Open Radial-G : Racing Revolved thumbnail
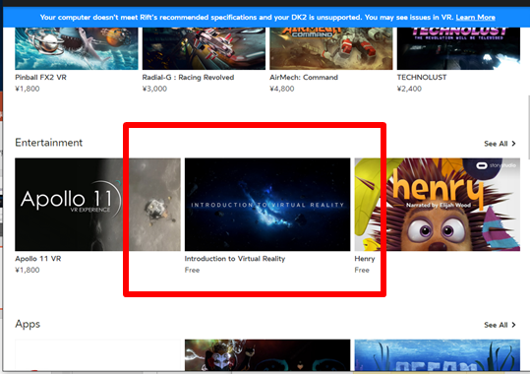The image size is (530, 374). coord(204,48)
